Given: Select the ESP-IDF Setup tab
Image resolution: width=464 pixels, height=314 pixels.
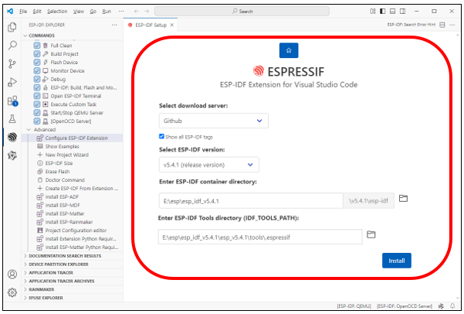Looking at the screenshot, I should click(x=151, y=26).
